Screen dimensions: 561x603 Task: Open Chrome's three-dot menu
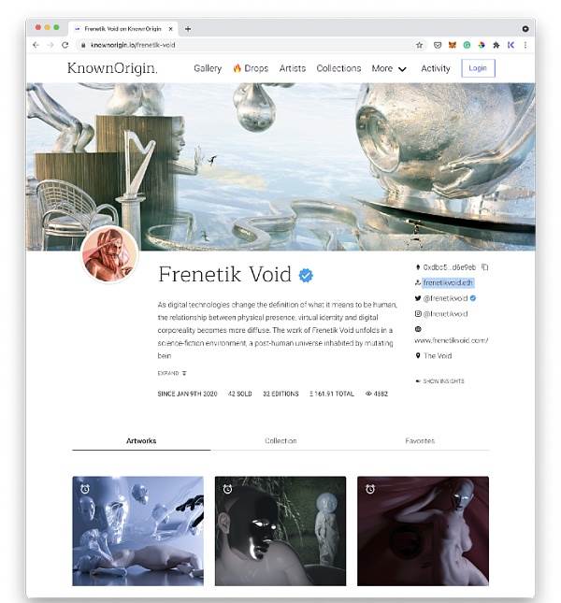coord(525,45)
